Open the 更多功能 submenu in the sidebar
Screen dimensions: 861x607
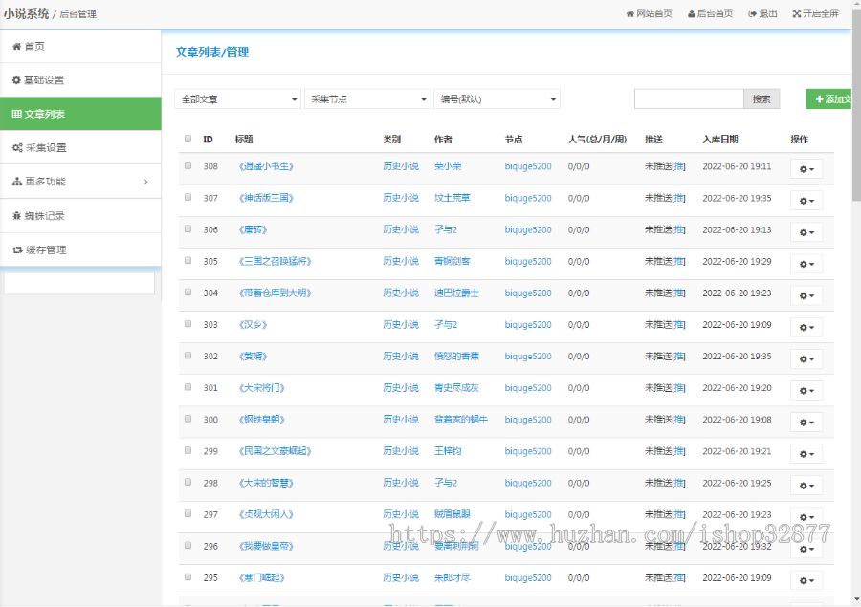coord(80,182)
